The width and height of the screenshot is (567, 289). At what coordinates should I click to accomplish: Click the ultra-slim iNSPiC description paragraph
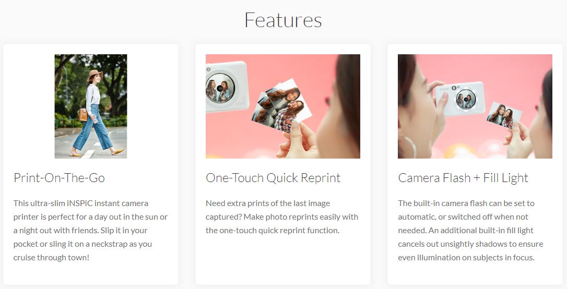[90, 231]
